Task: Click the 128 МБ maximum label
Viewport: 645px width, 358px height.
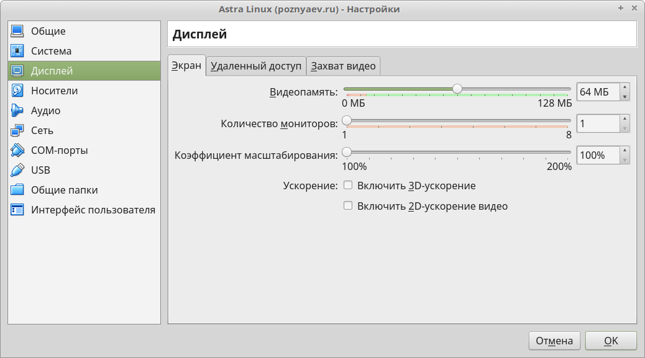Action: pyautogui.click(x=554, y=103)
